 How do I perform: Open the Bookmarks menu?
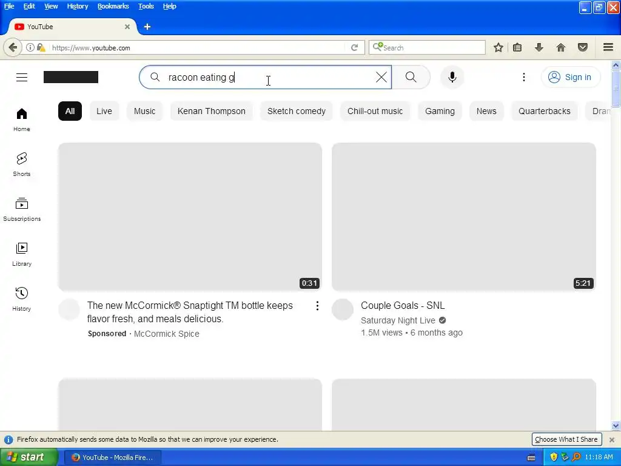click(113, 6)
